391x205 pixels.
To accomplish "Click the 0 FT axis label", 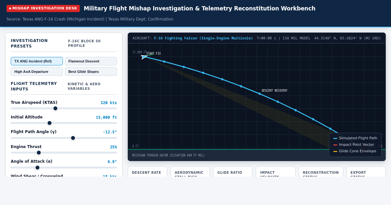I will click(136, 146).
